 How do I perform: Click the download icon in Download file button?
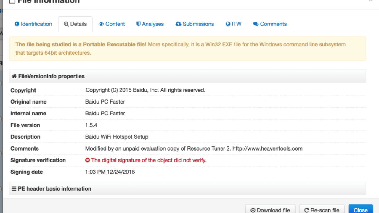point(253,210)
